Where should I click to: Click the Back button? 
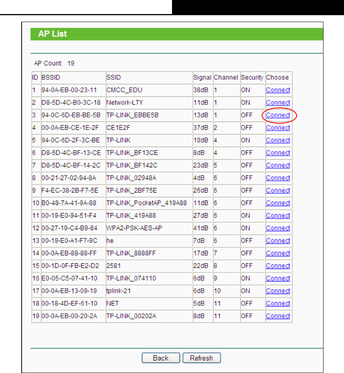161,358
